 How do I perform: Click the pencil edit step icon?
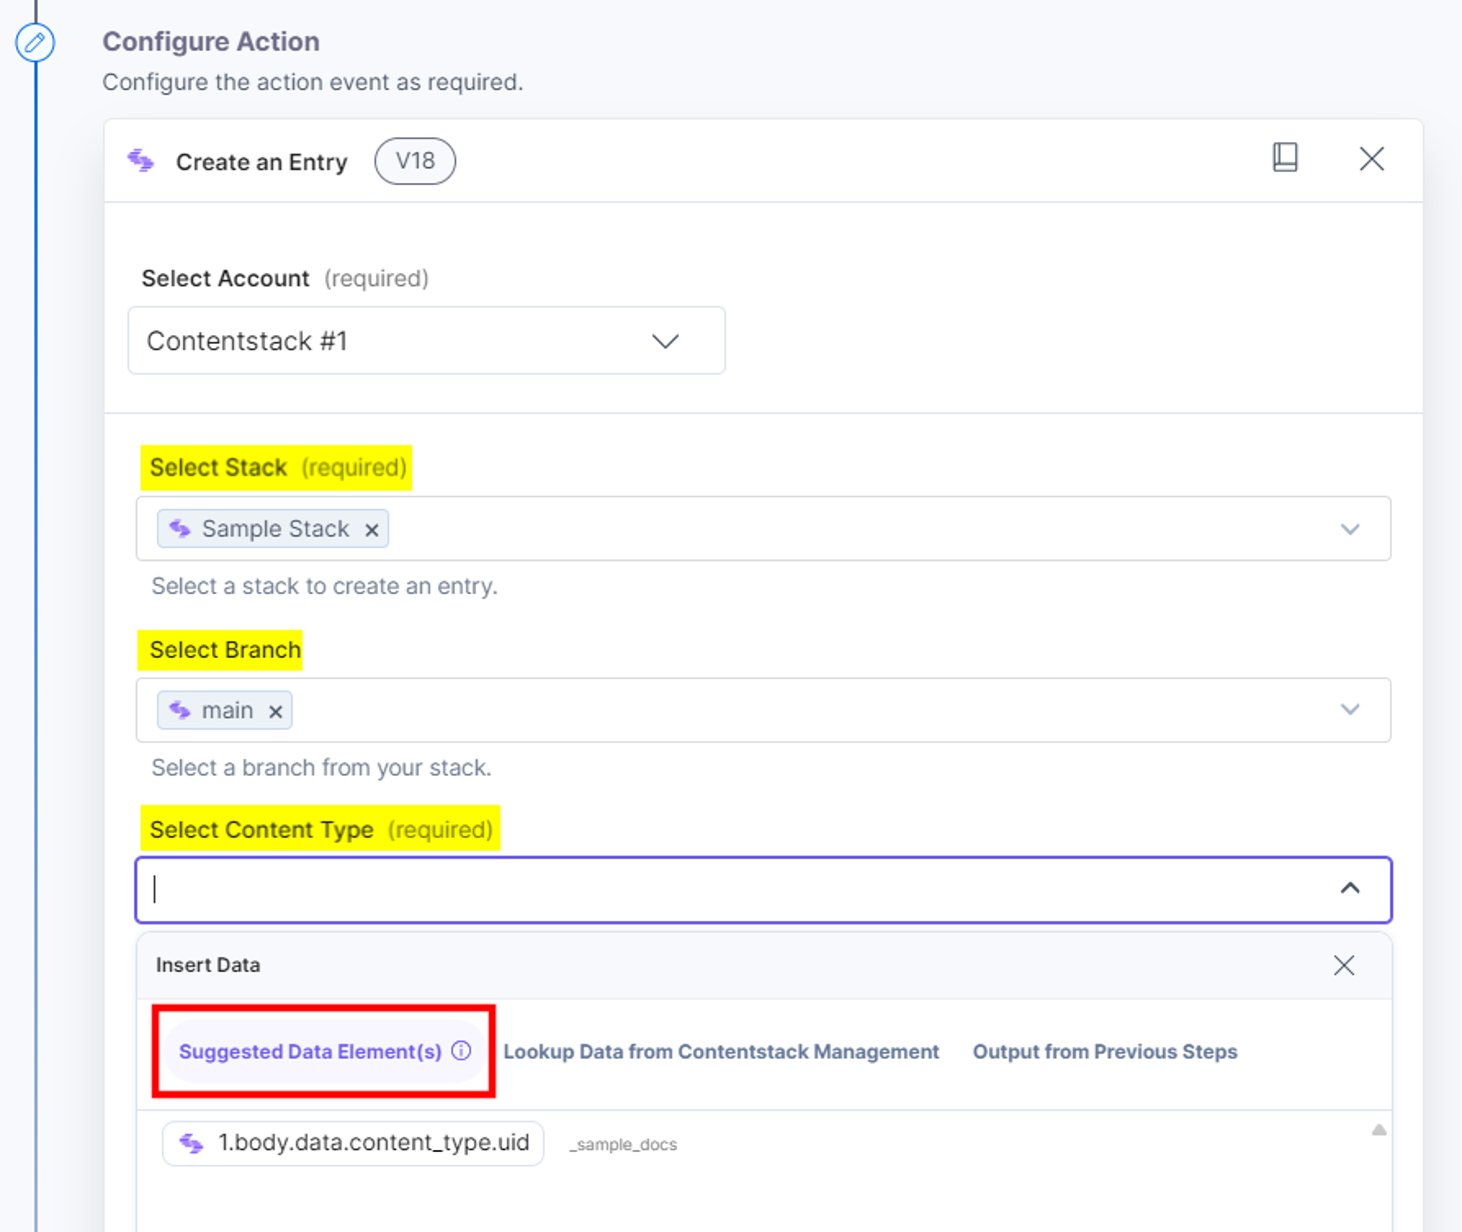[x=35, y=43]
